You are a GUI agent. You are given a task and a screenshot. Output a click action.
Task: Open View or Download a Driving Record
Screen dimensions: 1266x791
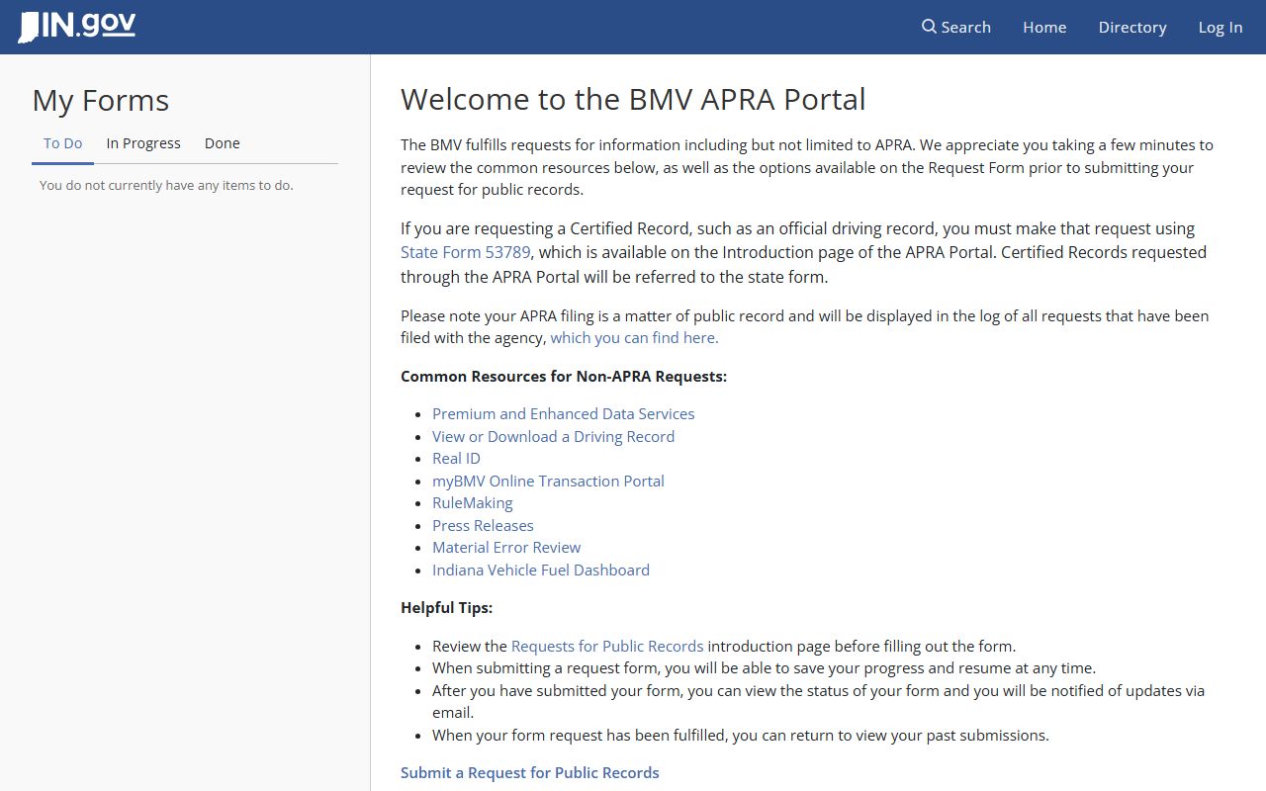click(553, 436)
